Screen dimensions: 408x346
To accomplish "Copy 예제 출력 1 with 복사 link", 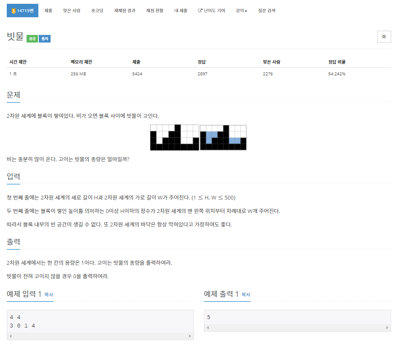I will click(x=246, y=295).
